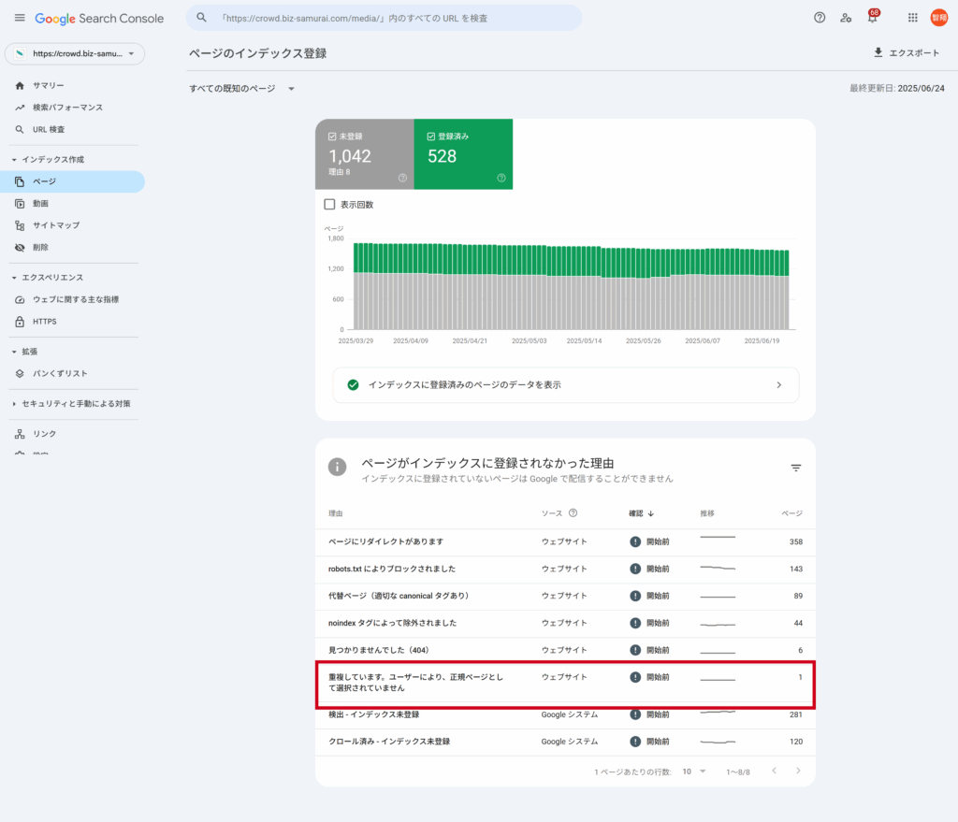Click the 1～8/8 pagination text
958x822 pixels.
pyautogui.click(x=738, y=772)
